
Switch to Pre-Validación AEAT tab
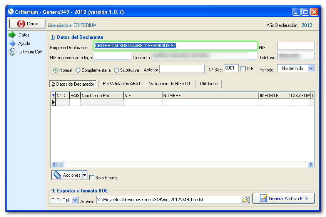coord(122,84)
